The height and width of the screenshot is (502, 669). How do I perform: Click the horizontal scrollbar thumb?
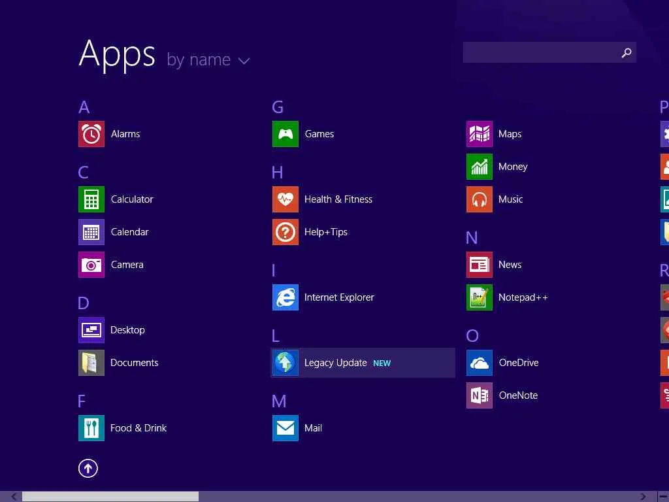click(x=110, y=497)
